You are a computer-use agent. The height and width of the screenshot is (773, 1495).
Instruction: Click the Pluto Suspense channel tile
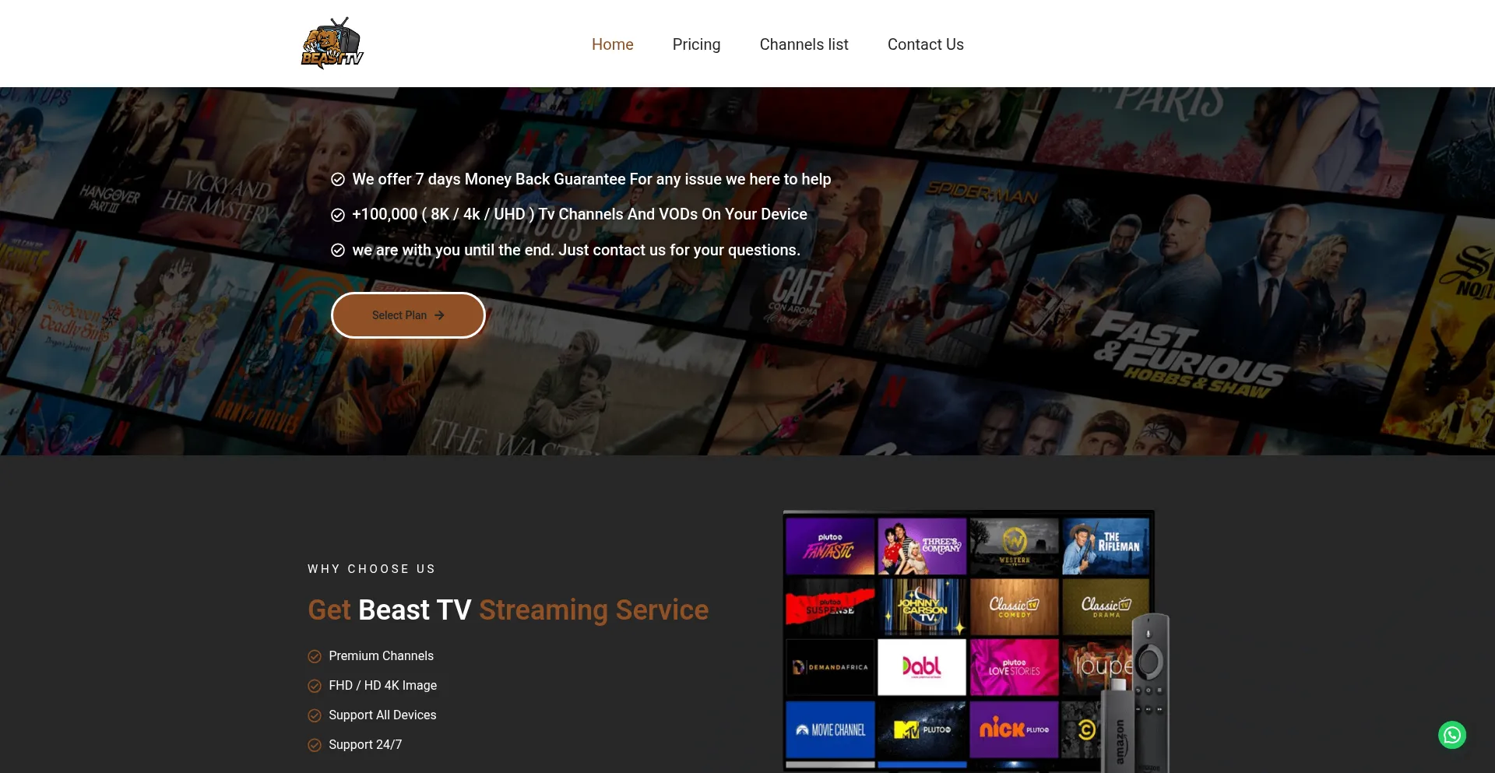tap(830, 606)
